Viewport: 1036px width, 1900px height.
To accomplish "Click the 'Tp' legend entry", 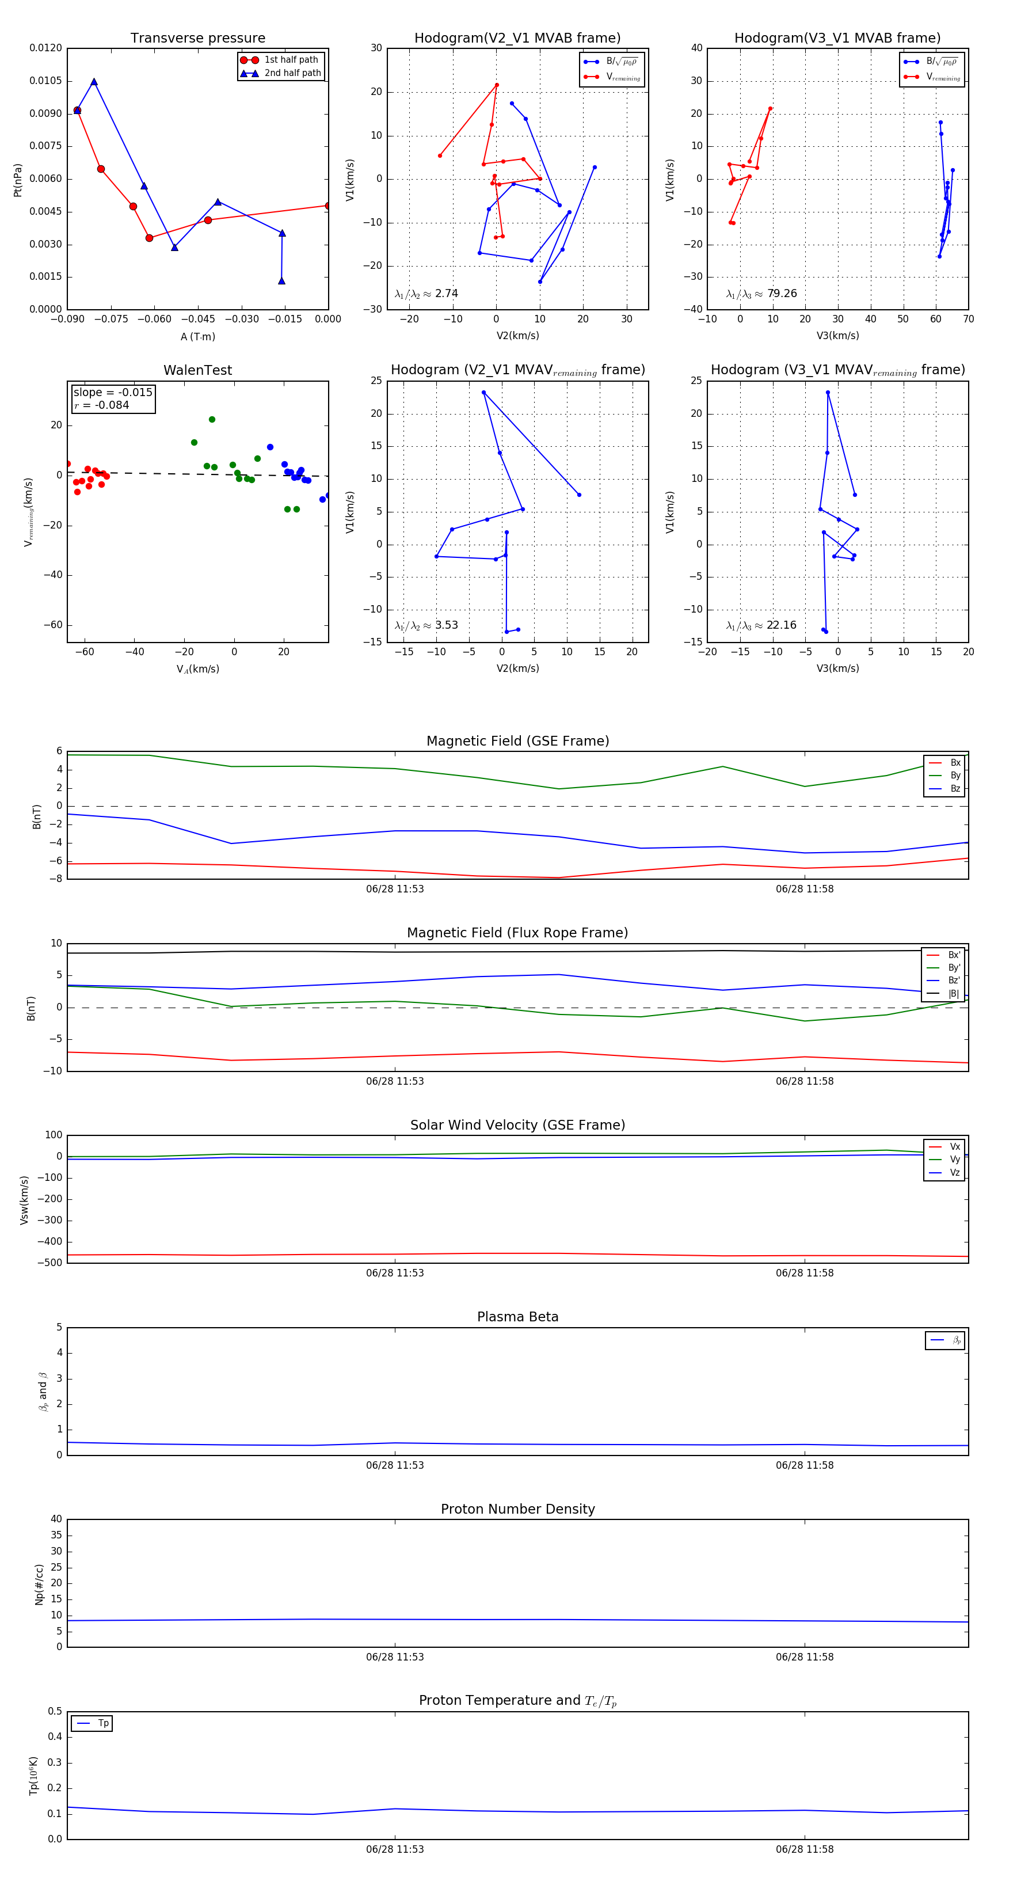I will pos(92,1723).
